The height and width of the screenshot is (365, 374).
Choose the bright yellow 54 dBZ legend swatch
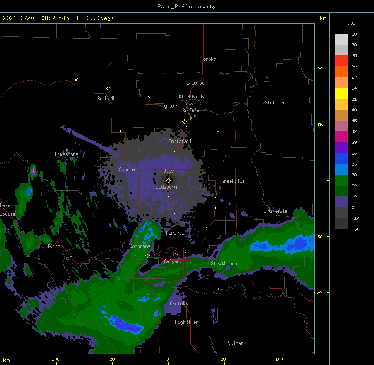click(x=341, y=93)
